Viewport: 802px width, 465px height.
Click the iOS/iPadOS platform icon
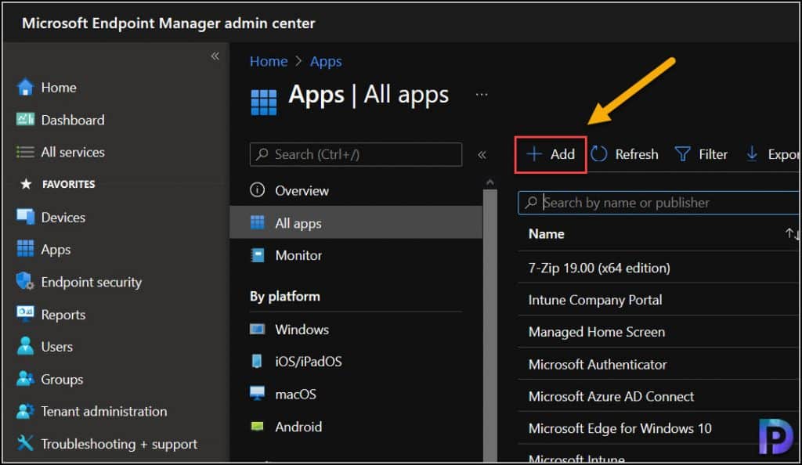(257, 361)
